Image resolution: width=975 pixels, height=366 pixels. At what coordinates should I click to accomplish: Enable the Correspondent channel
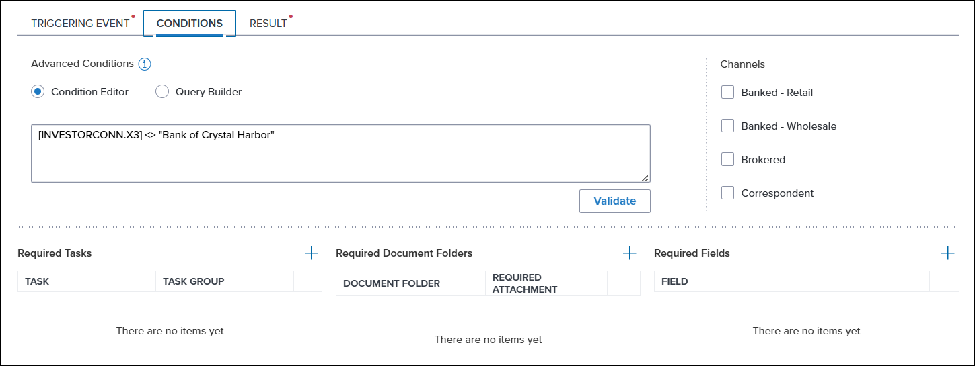point(727,193)
